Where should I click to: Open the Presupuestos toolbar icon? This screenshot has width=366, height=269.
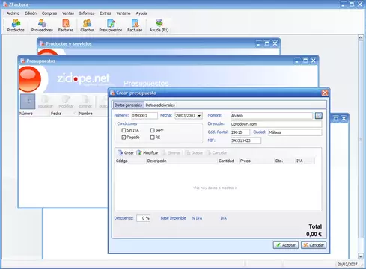[111, 25]
